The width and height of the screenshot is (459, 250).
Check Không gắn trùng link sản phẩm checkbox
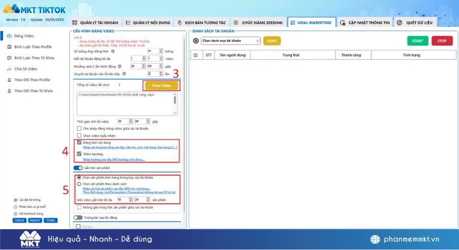(79, 207)
